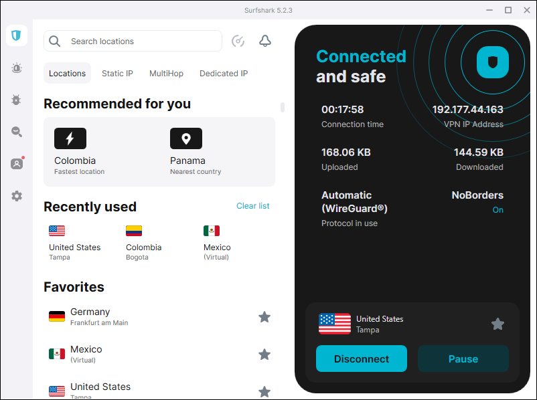Switch to the Dedicated IP tab
537x400 pixels.
click(224, 73)
